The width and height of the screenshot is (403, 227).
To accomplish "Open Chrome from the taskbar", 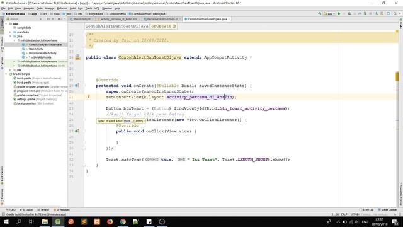I will coord(123,221).
